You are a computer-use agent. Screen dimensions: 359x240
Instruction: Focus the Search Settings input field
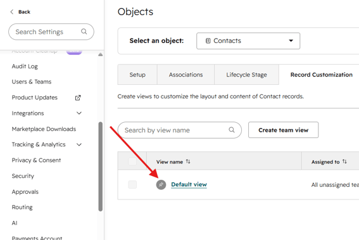click(x=51, y=32)
